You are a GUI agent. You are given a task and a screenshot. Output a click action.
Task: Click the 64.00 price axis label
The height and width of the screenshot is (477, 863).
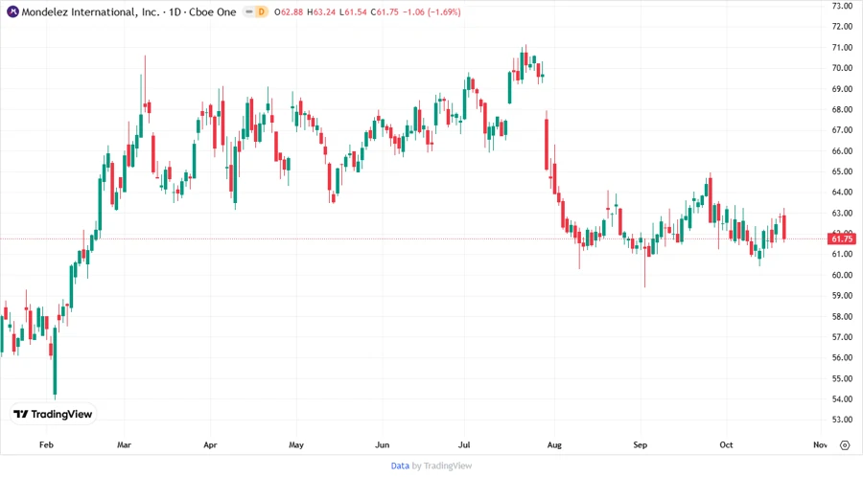[x=842, y=192]
